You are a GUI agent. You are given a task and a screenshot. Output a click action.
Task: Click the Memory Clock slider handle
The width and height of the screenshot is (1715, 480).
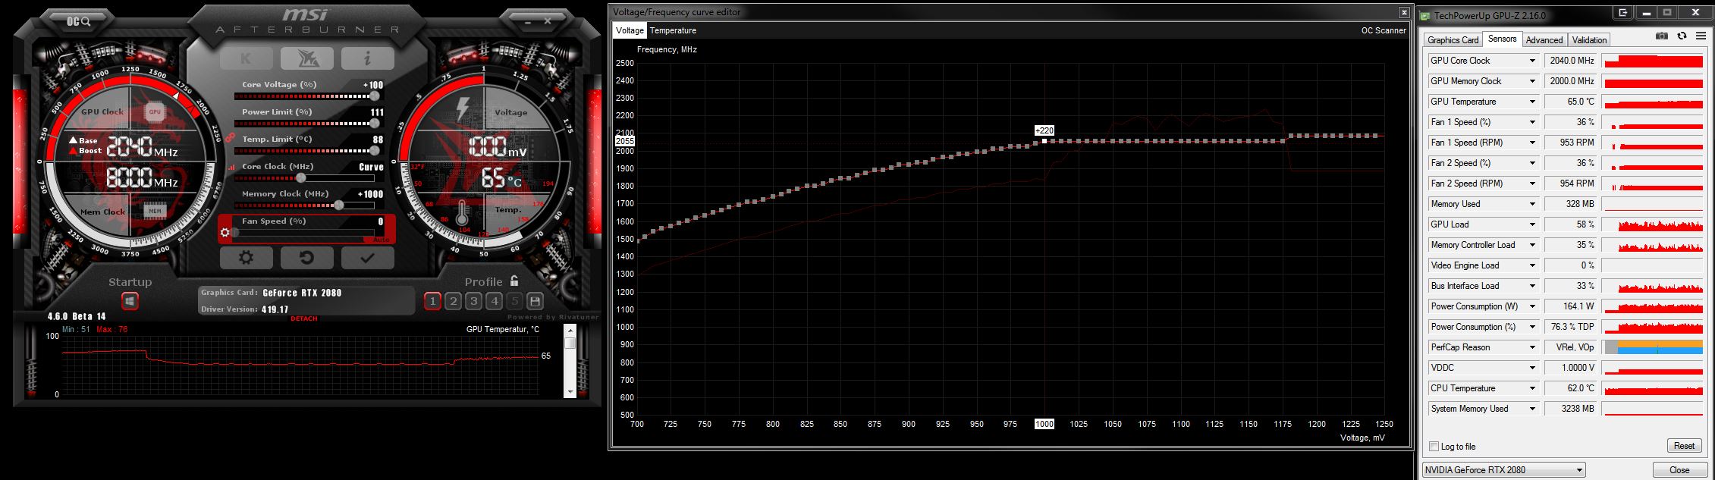point(339,205)
